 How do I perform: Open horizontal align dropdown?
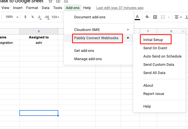tap(178, 17)
